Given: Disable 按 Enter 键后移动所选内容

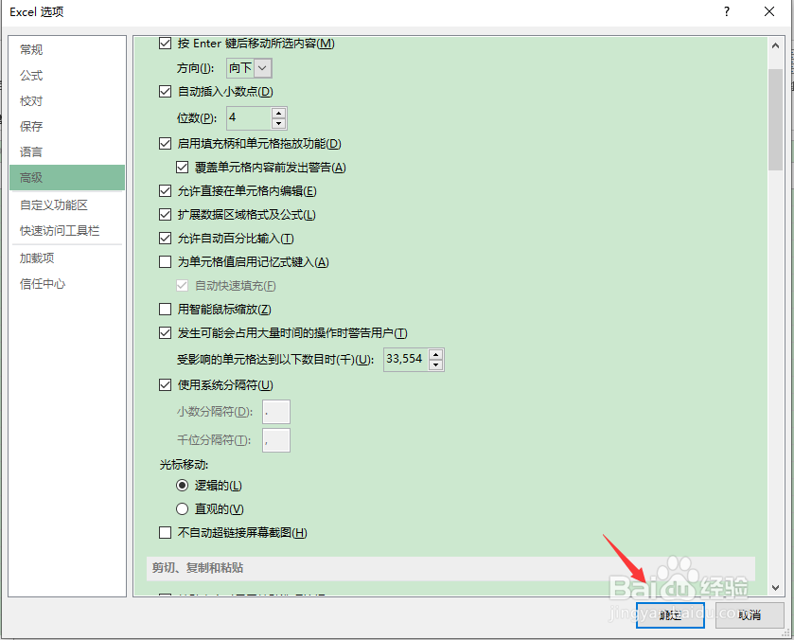Looking at the screenshot, I should [x=166, y=43].
